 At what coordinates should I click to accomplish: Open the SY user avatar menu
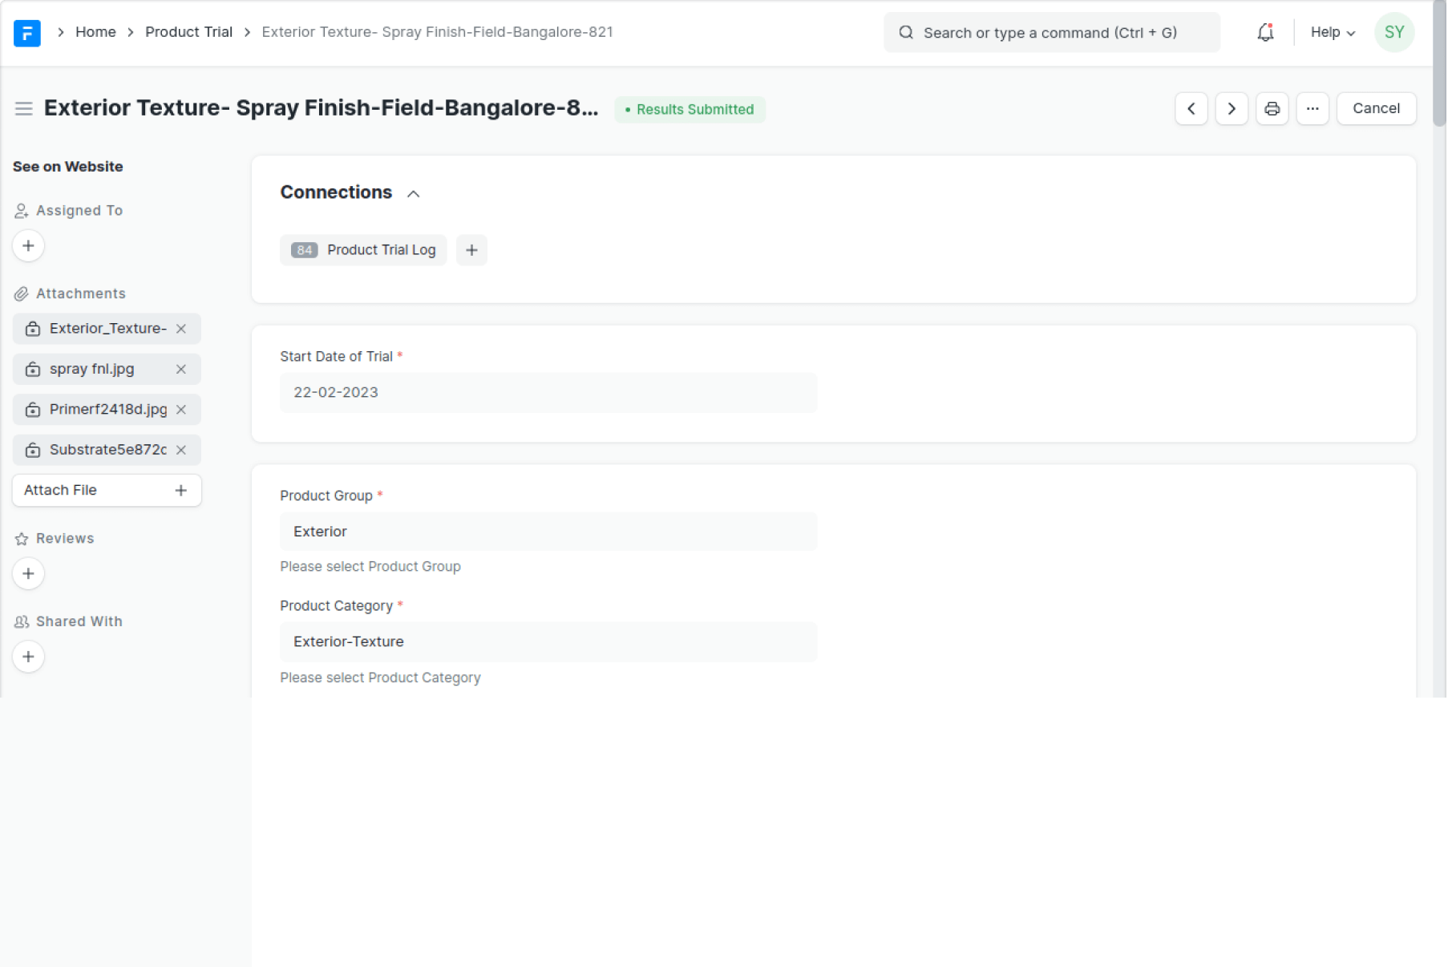[1394, 33]
